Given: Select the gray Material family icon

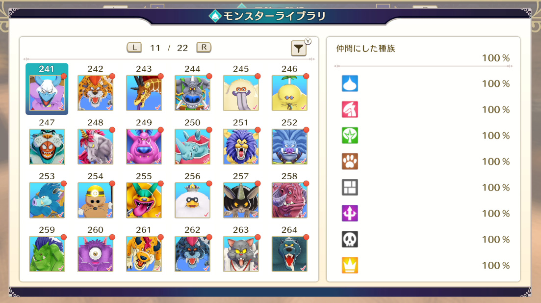Looking at the screenshot, I should pos(350,187).
